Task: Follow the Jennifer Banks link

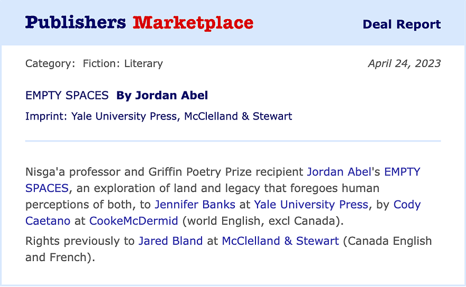Action: [195, 205]
